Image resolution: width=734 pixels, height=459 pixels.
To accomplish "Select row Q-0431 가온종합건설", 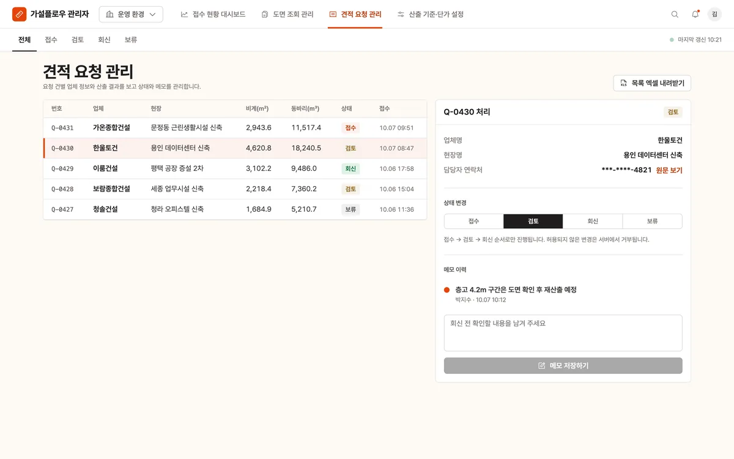I will (235, 128).
